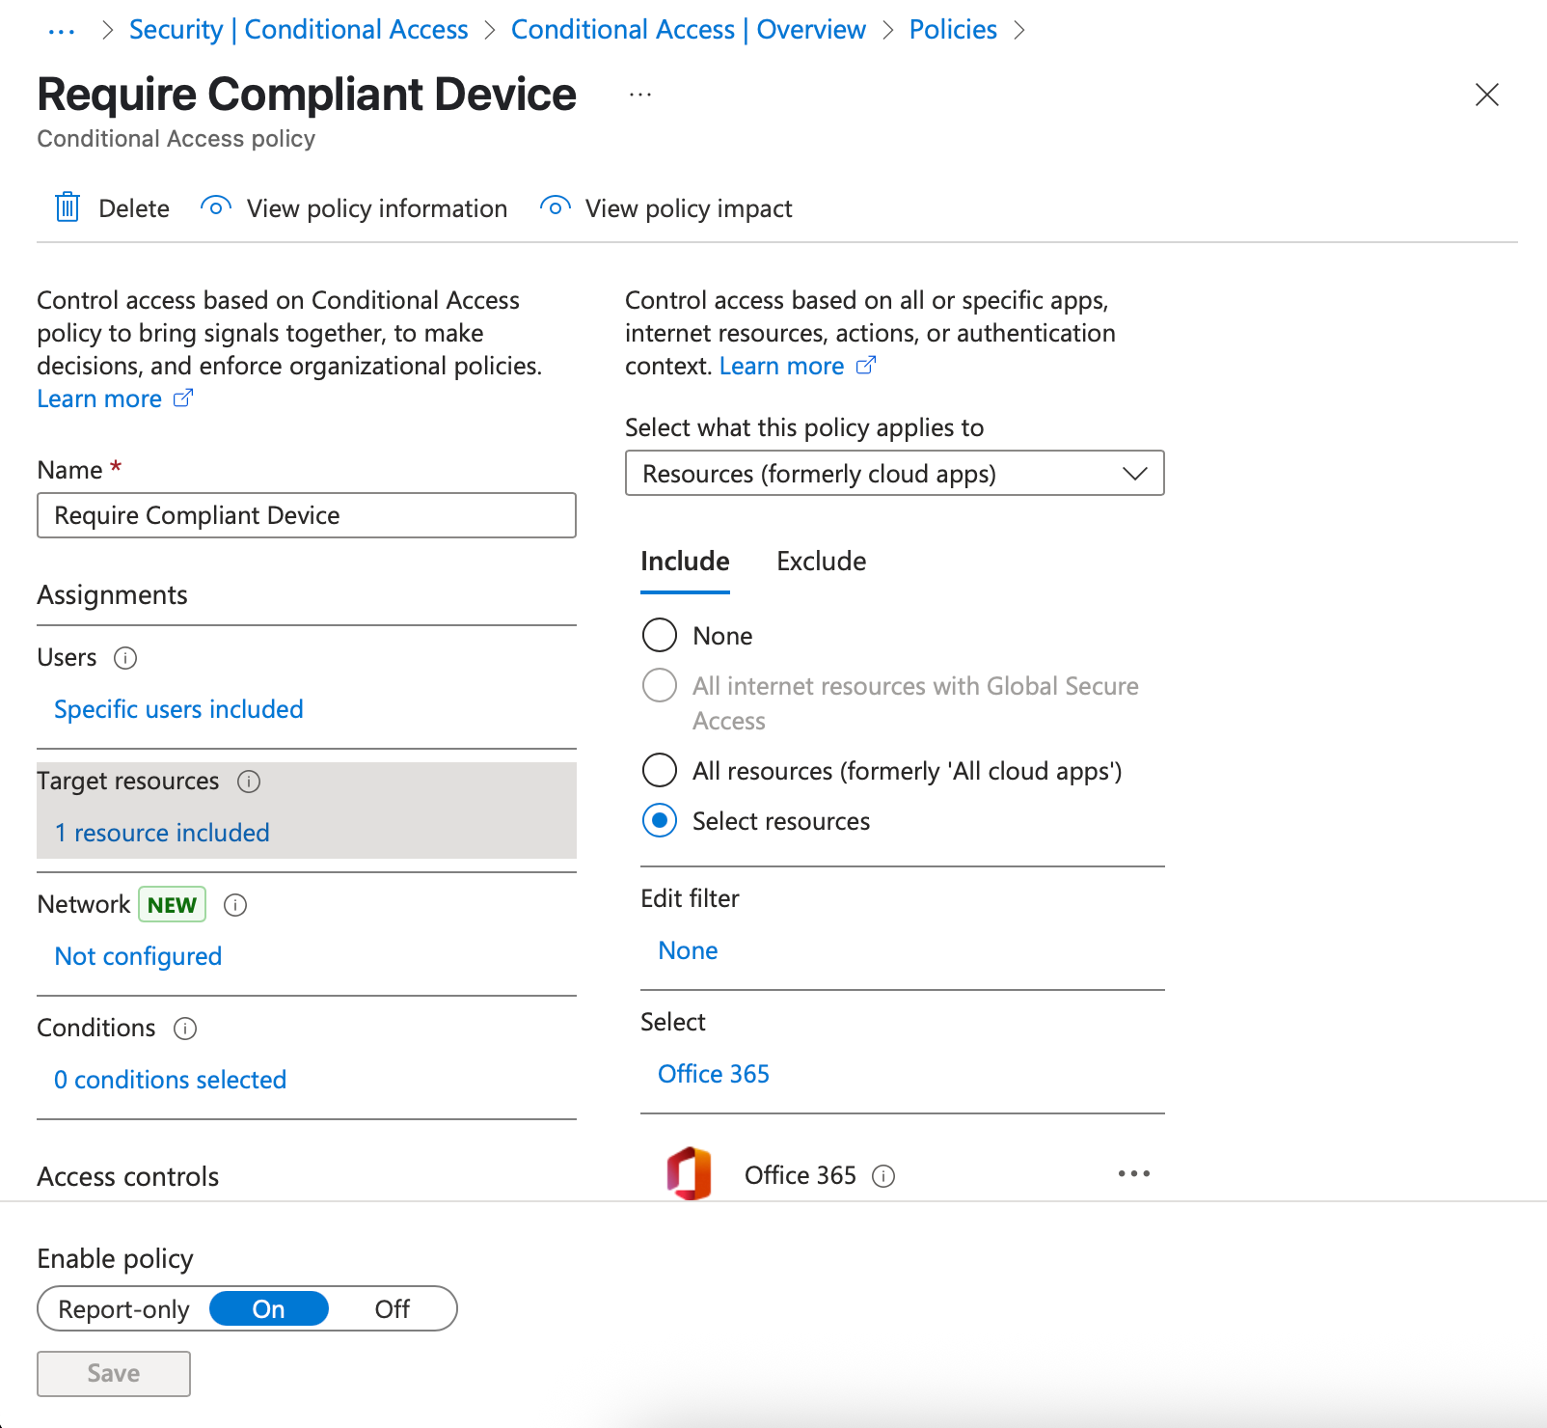
Task: Select the None radio button
Action: click(x=660, y=636)
